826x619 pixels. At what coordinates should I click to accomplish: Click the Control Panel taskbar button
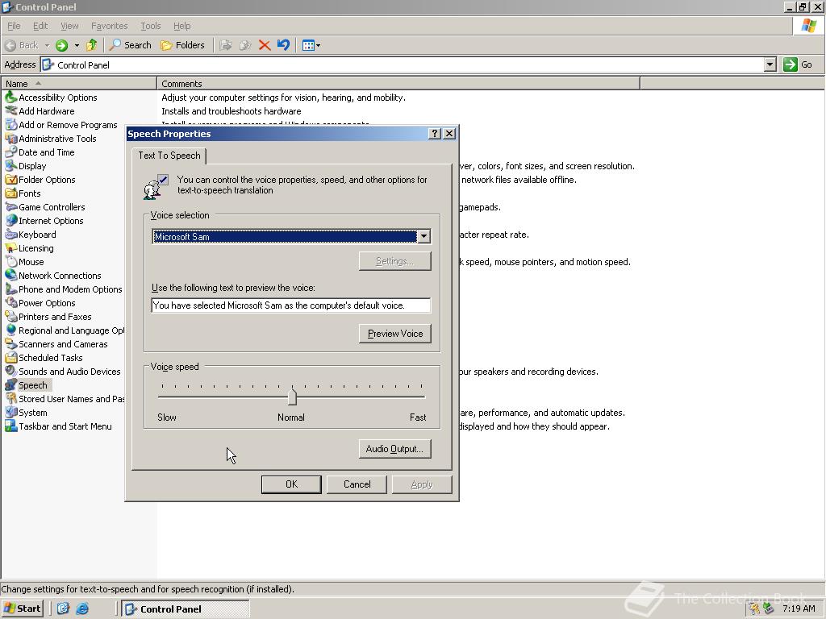[x=186, y=609]
